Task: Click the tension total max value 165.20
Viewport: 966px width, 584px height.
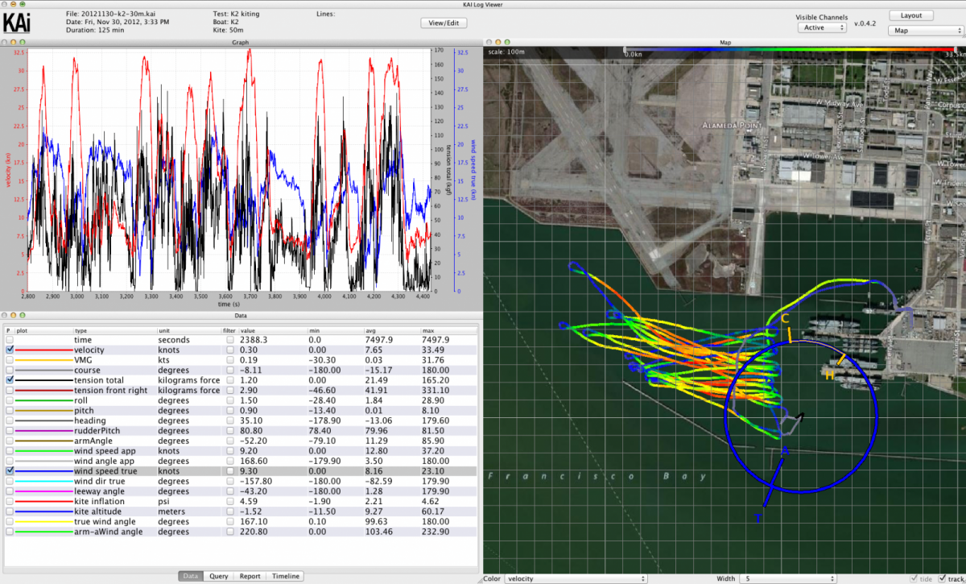Action: click(435, 380)
